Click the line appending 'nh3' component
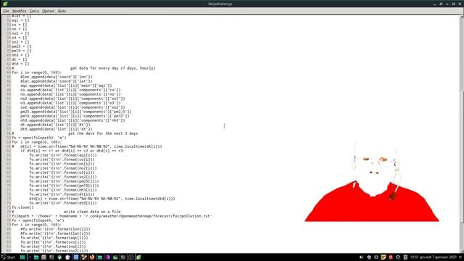The image size is (464, 261). tap(72, 120)
